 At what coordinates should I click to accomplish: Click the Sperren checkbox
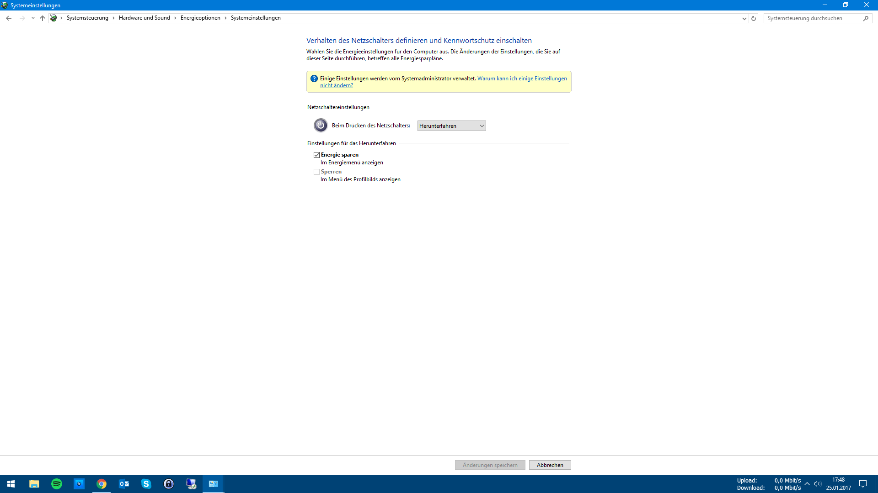[316, 172]
